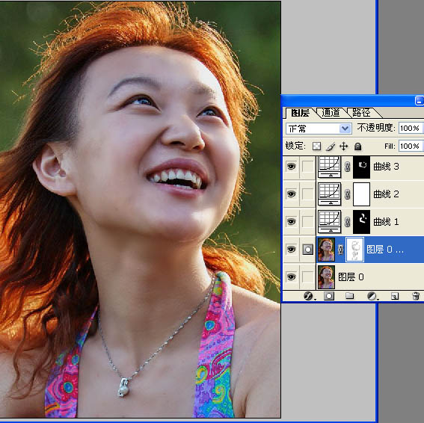Screen dimensions: 424x423
Task: Click the delete layer trash icon
Action: click(x=416, y=296)
